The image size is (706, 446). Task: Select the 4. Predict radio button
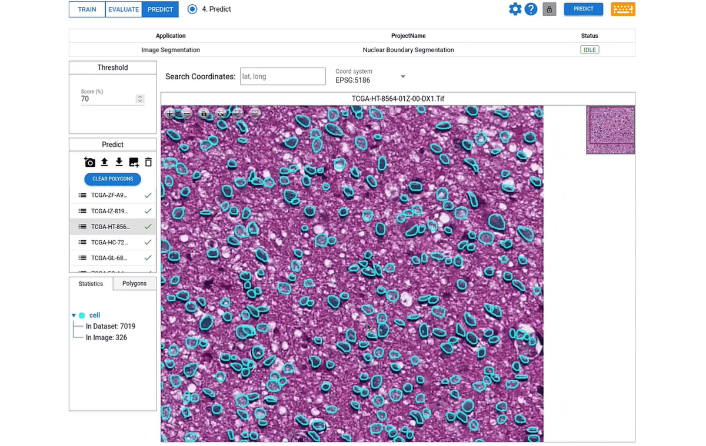[192, 9]
